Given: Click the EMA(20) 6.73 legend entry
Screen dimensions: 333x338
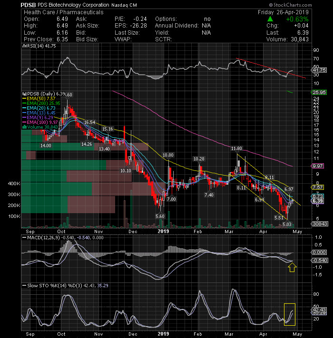Looking at the screenshot, I should pos(39,108).
